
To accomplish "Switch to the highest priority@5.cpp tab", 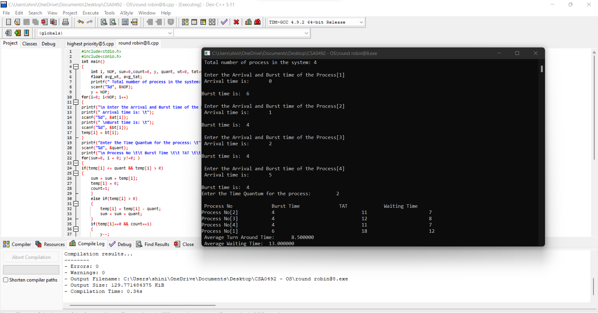I will [x=90, y=43].
